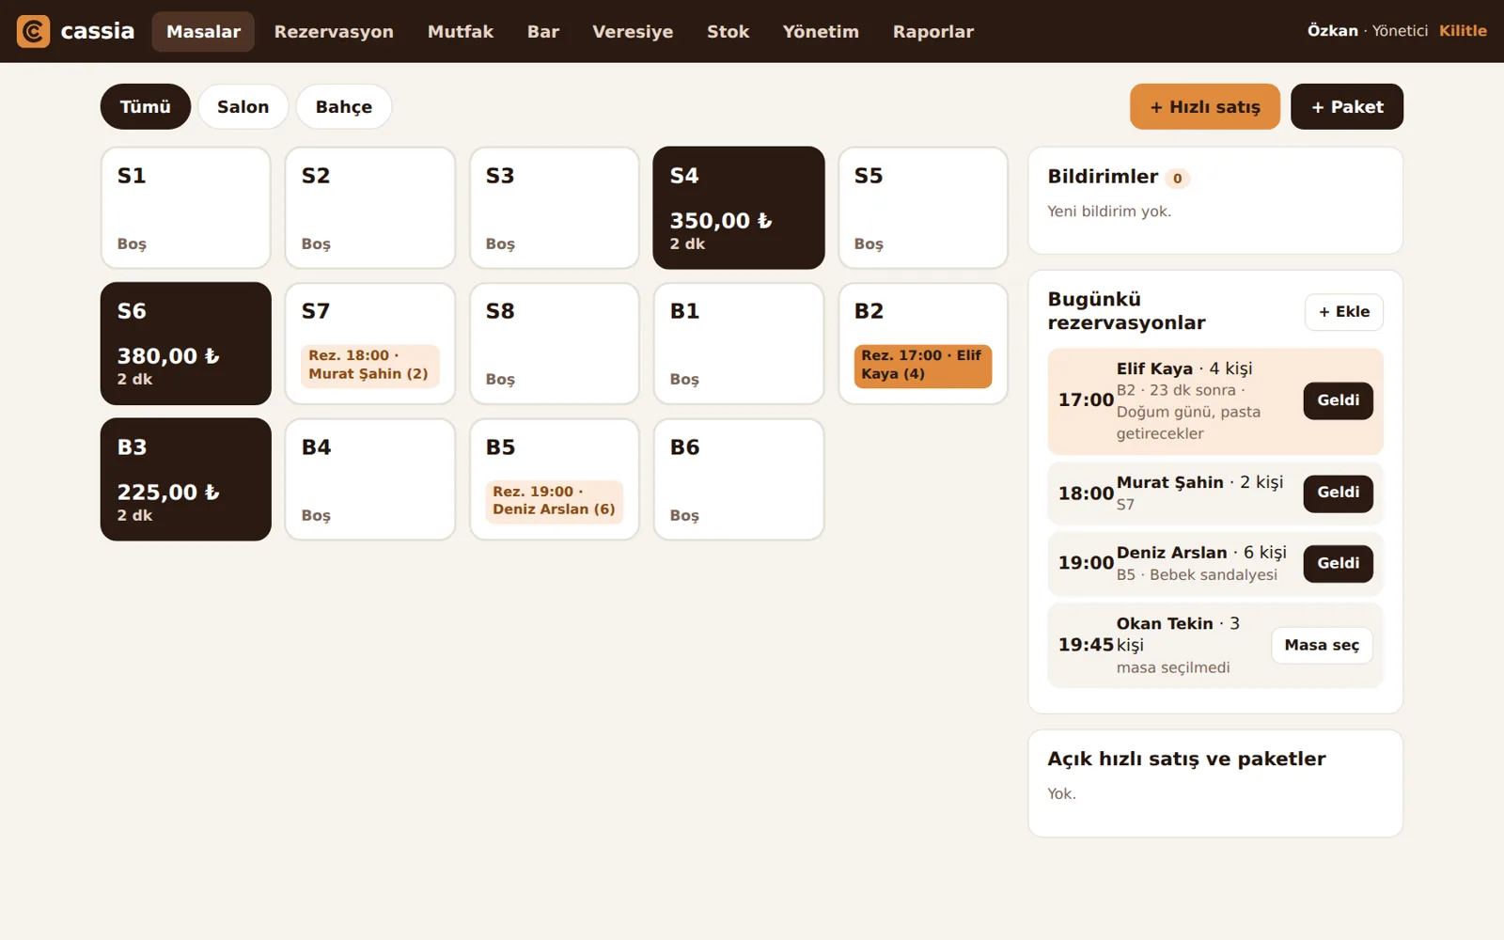The height and width of the screenshot is (940, 1504).
Task: Filter tables by Bahçe
Action: click(344, 106)
